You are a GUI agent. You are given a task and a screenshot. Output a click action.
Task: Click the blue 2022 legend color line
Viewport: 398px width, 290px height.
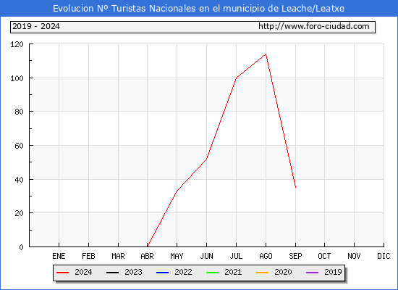(x=162, y=273)
